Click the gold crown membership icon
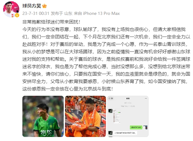This screenshot has height=141, width=193. [44, 6]
